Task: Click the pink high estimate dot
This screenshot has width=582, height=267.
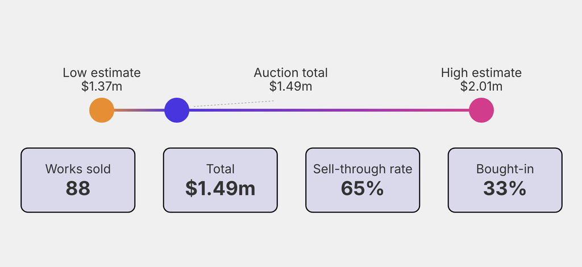Action: click(x=481, y=110)
